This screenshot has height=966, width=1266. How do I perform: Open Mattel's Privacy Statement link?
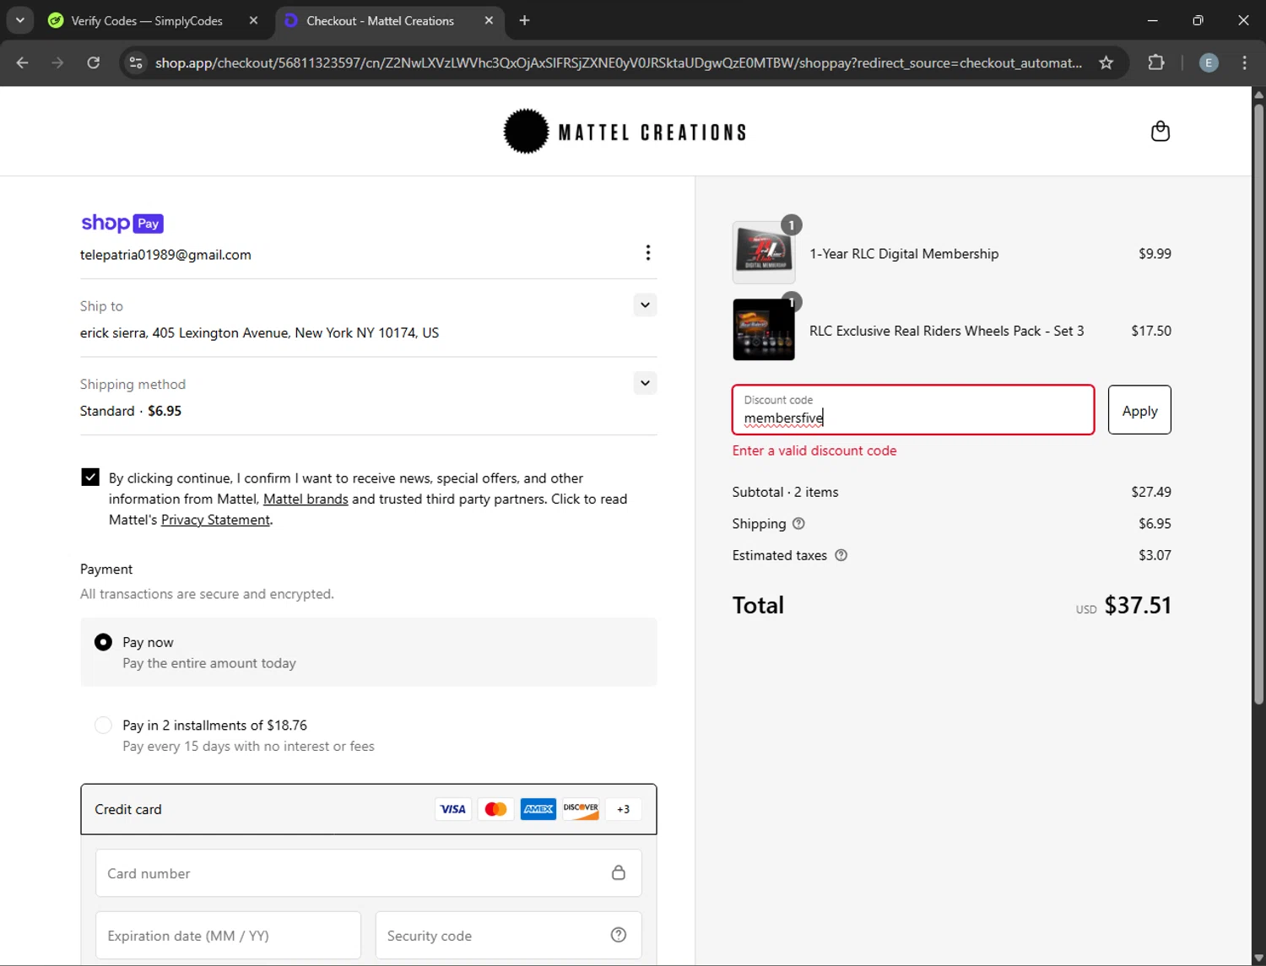215,520
